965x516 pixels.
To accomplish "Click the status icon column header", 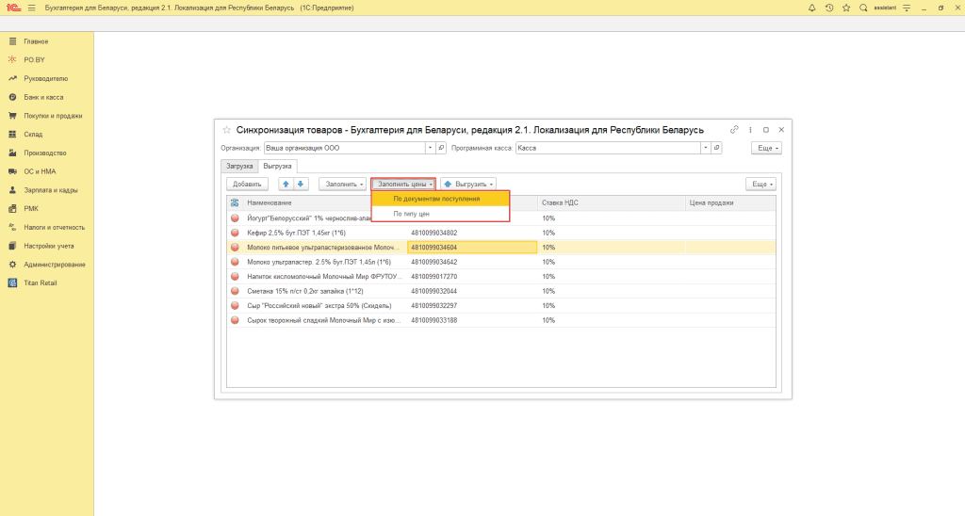I will 235,203.
